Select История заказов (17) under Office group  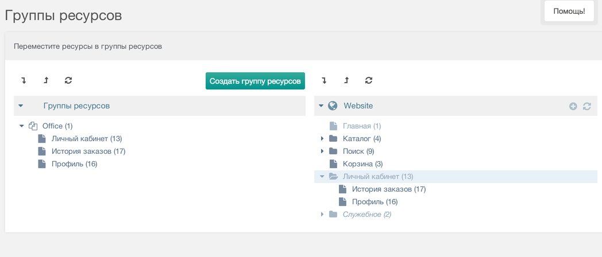[88, 151]
